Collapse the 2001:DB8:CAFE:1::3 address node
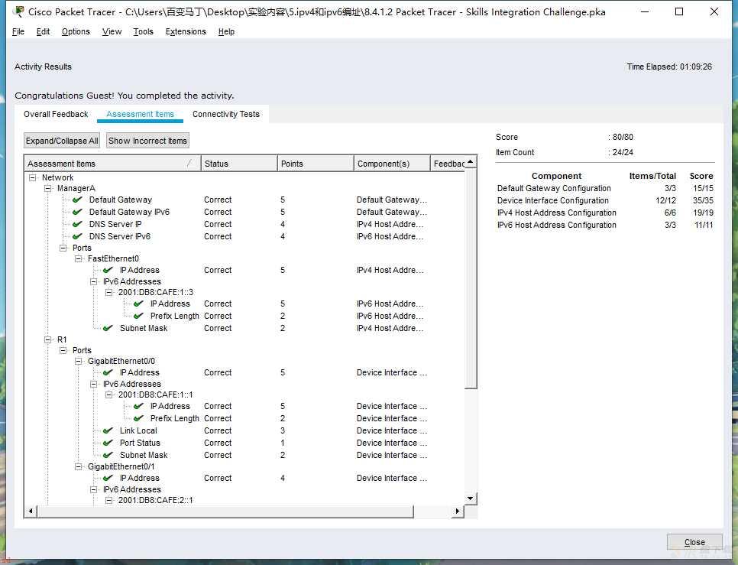This screenshot has height=565, width=738. [109, 292]
